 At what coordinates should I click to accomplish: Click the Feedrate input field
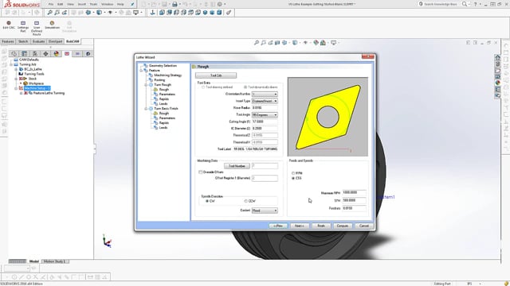[354, 208]
